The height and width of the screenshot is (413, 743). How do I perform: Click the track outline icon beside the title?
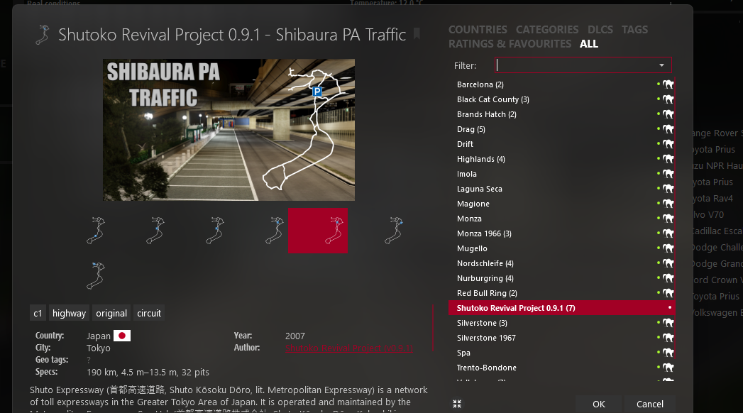pyautogui.click(x=43, y=35)
